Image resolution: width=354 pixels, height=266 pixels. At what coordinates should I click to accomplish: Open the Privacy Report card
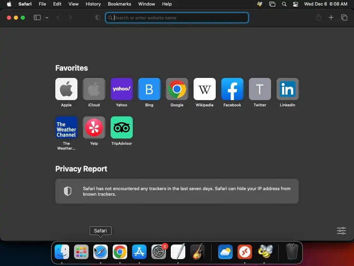[x=177, y=191]
